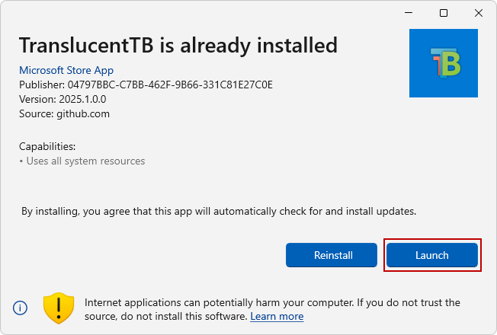The image size is (497, 335).
Task: Click the Version: 2025.1.0.0 text
Action: tap(63, 100)
